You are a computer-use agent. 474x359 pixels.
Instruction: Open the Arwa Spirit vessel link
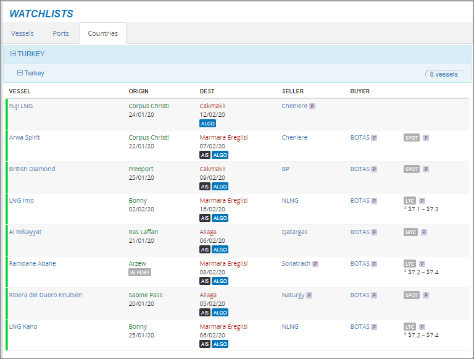25,137
